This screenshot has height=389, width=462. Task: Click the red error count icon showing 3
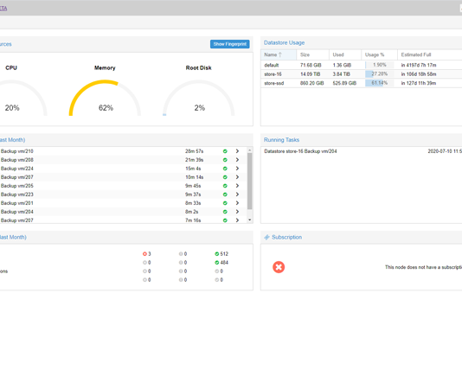coord(144,254)
